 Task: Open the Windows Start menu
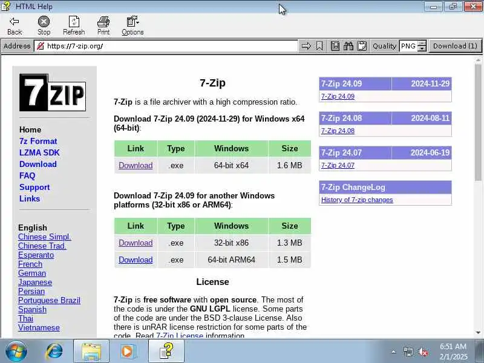point(16,352)
